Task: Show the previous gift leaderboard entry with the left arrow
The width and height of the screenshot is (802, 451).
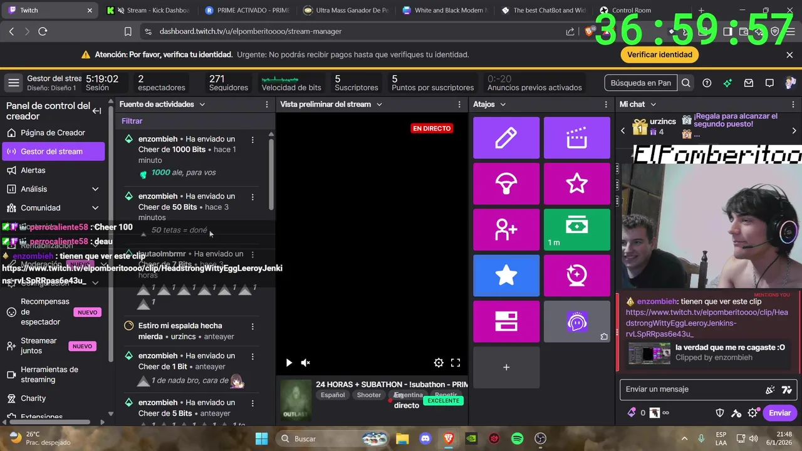Action: [x=623, y=131]
